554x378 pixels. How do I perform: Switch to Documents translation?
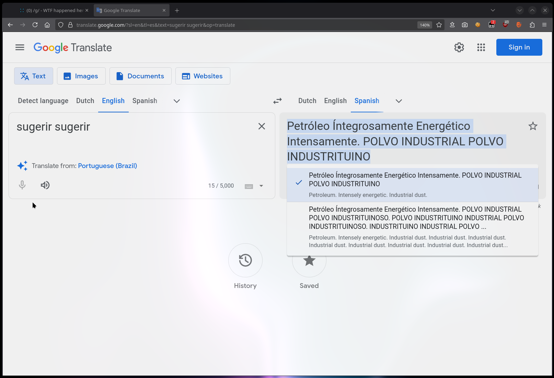click(140, 76)
